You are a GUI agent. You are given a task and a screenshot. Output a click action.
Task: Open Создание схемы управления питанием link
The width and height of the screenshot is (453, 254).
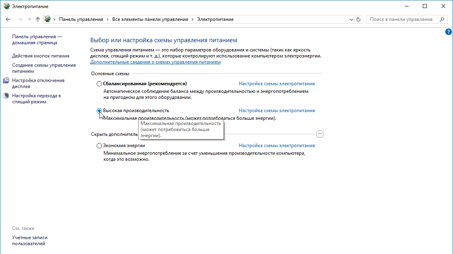click(43, 68)
